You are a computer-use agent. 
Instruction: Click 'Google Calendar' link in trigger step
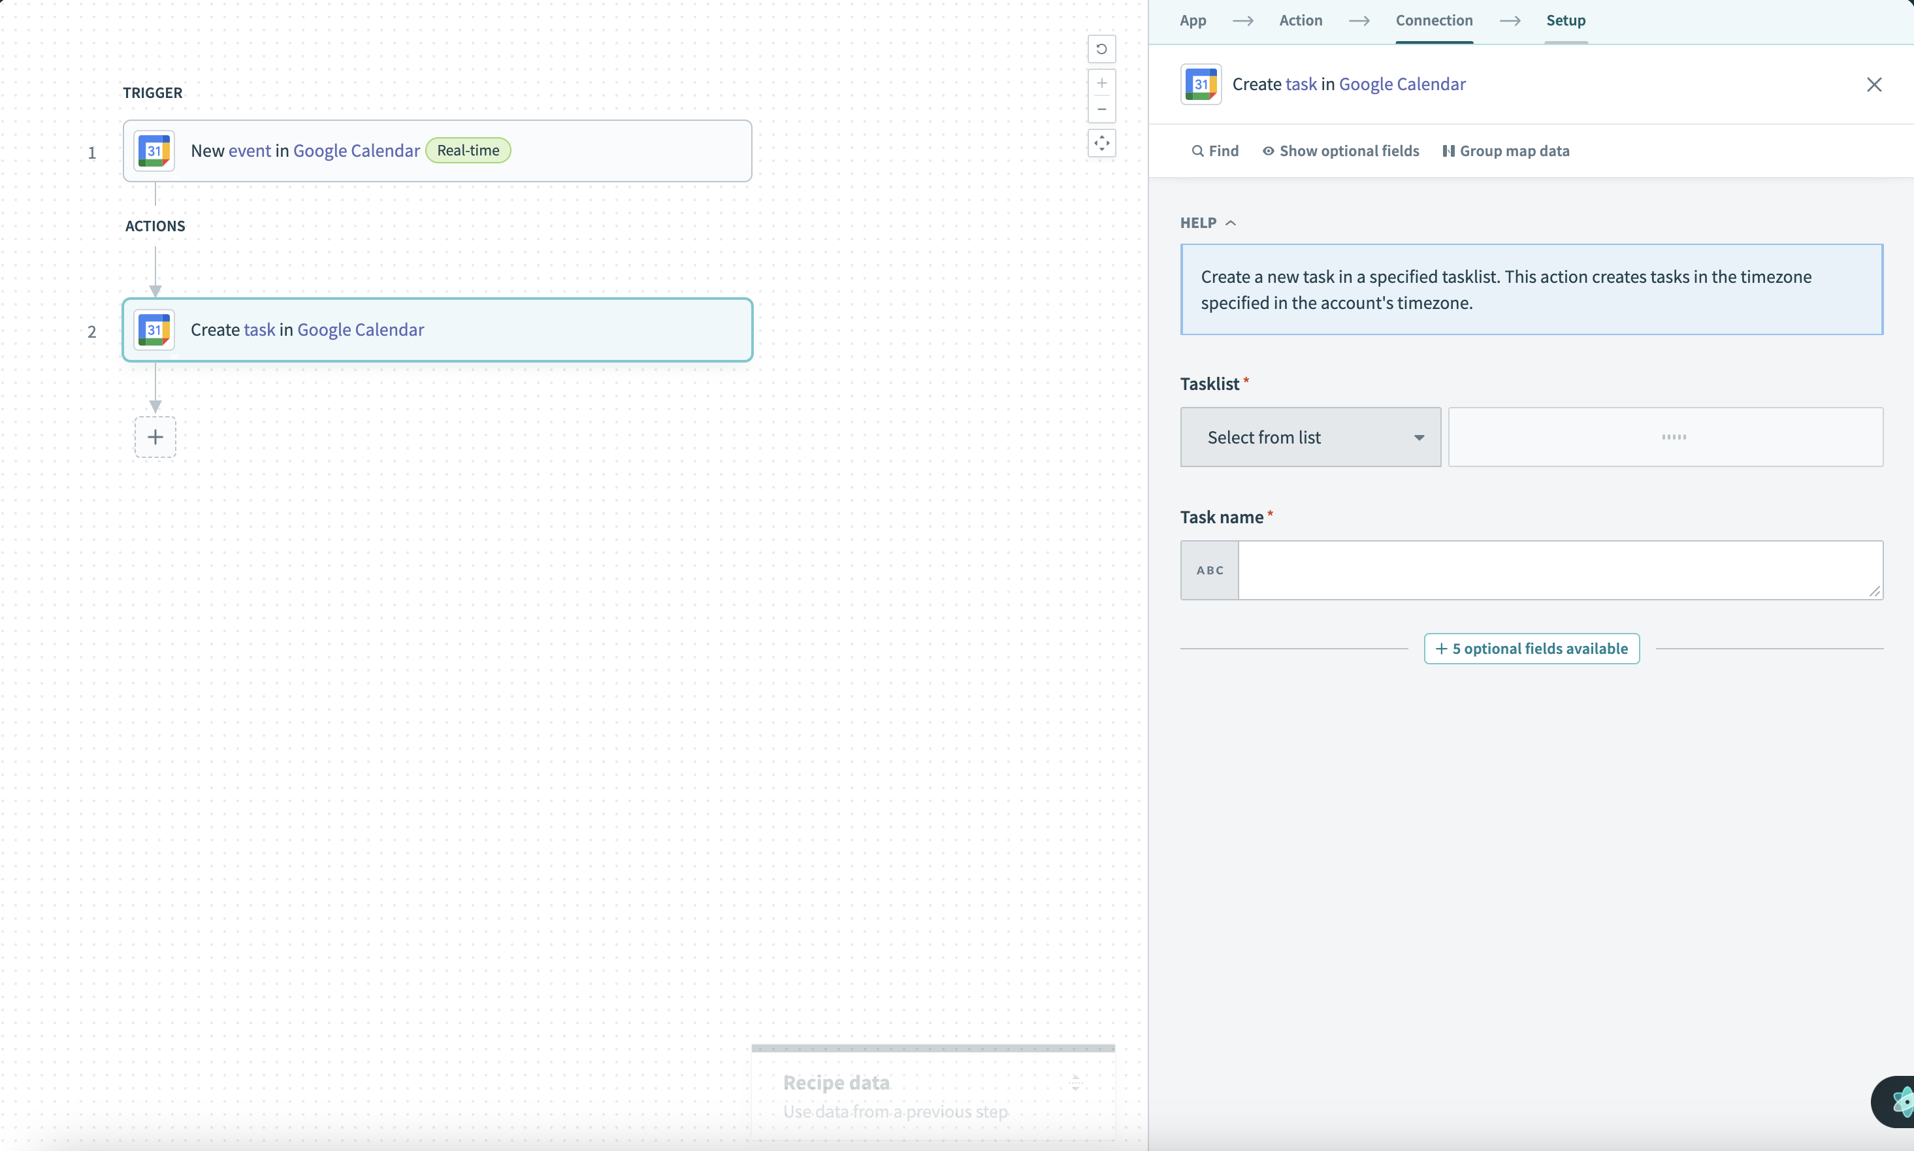(356, 150)
